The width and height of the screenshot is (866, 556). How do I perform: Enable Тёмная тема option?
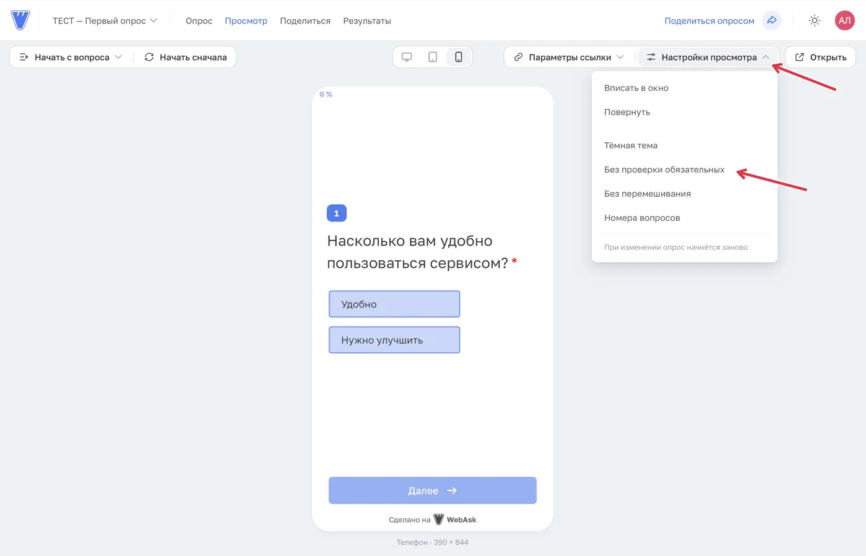684,145
